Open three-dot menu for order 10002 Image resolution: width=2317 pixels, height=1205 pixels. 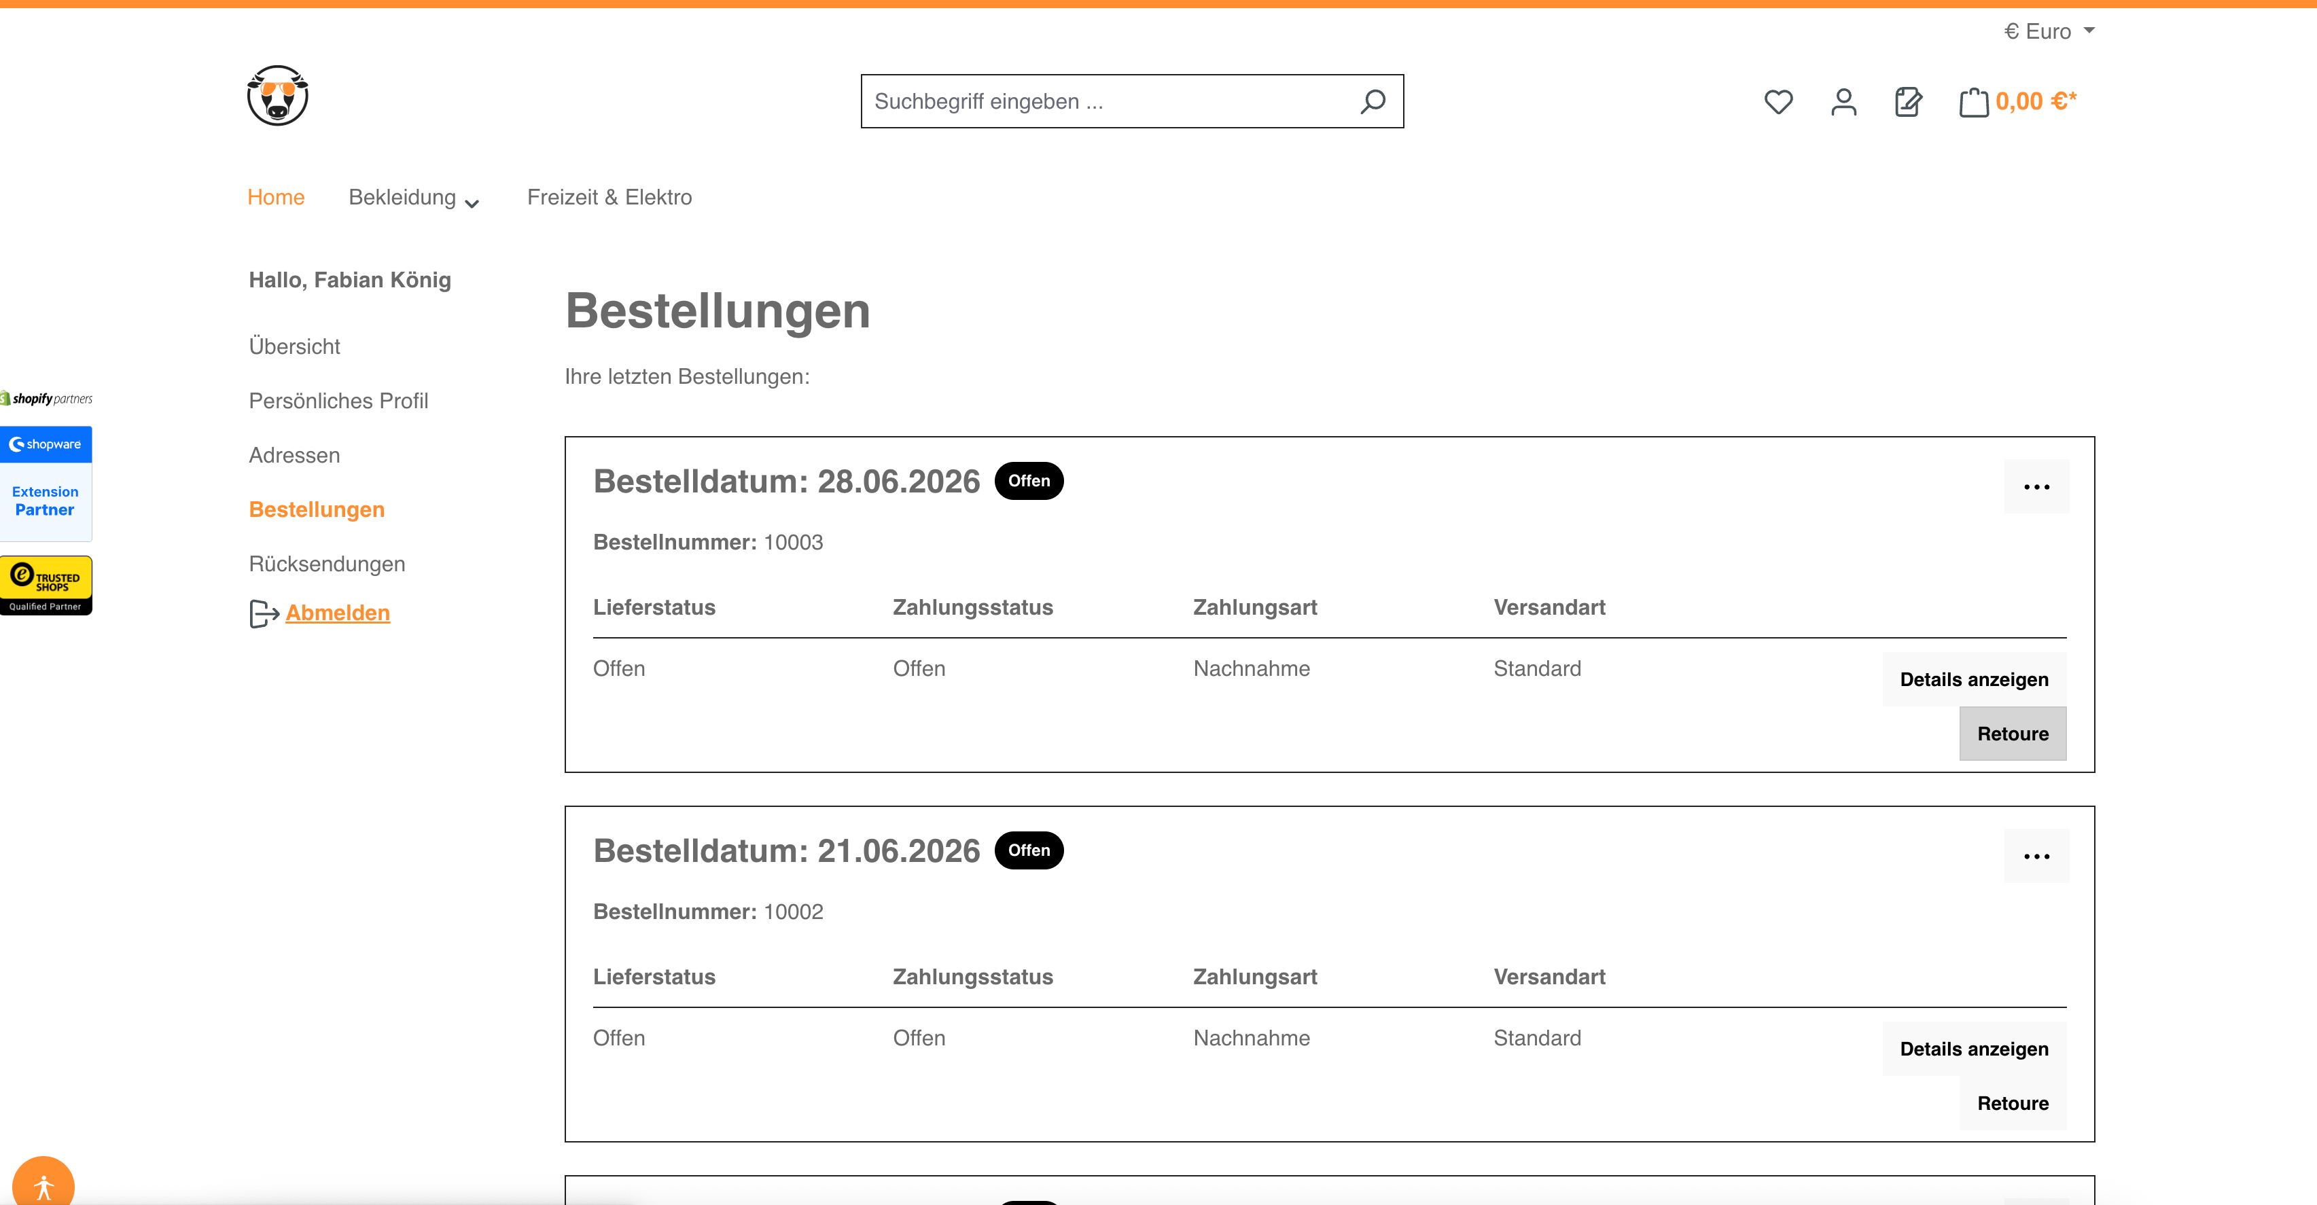click(x=2036, y=856)
